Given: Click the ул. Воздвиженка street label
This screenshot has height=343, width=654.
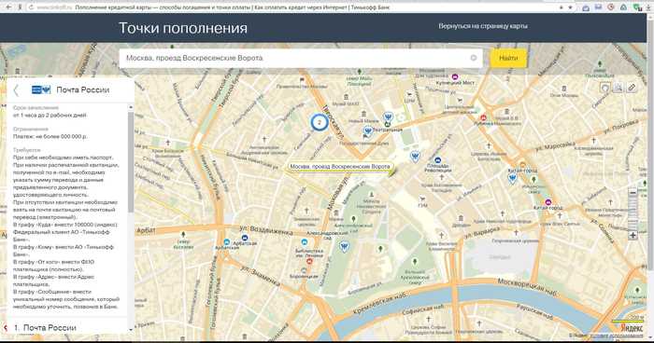Looking at the screenshot, I should tap(265, 230).
